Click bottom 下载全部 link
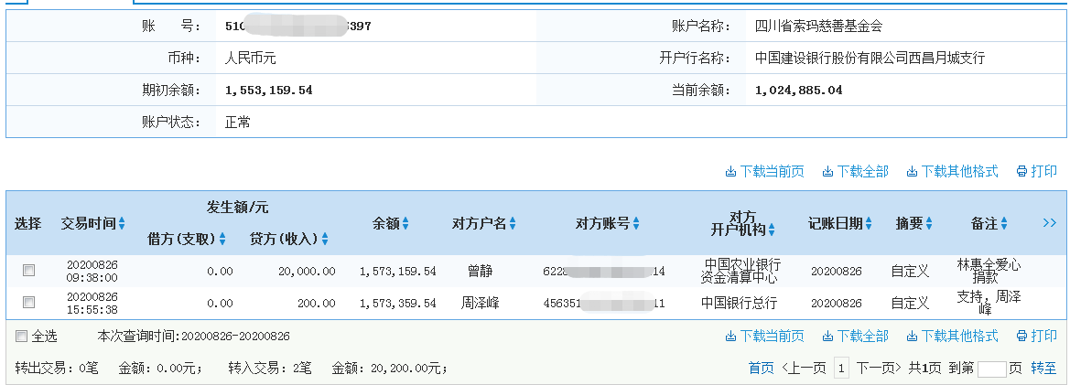The height and width of the screenshot is (385, 1070). coord(855,336)
